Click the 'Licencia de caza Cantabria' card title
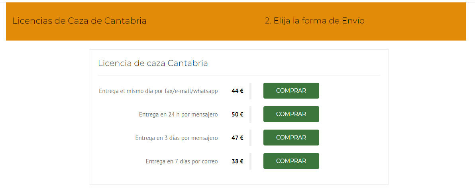This screenshot has width=475, height=192. 153,63
